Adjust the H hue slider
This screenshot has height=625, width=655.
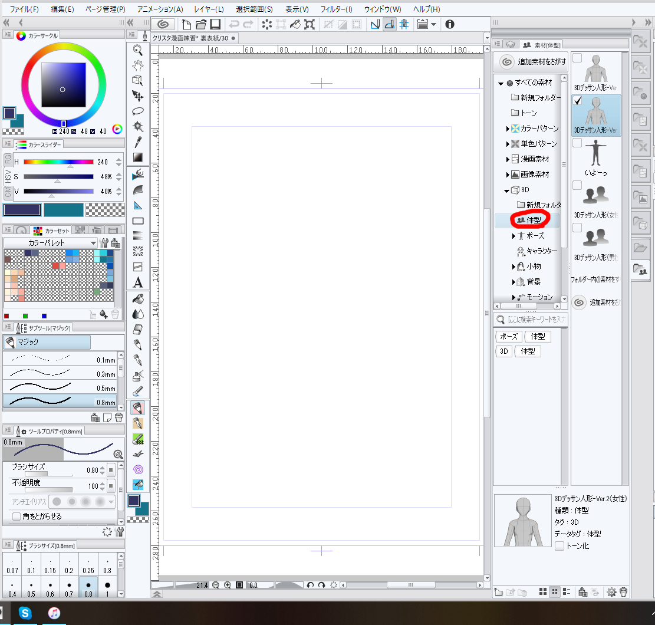point(58,162)
